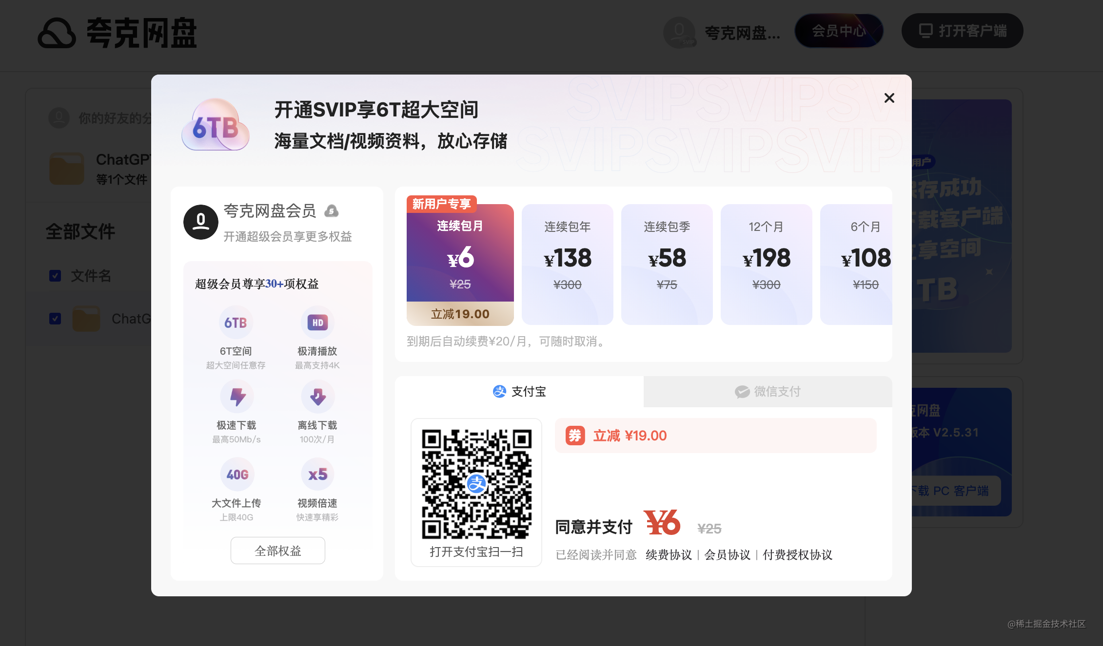
Task: Click the folder icon in file list row
Action: click(86, 319)
